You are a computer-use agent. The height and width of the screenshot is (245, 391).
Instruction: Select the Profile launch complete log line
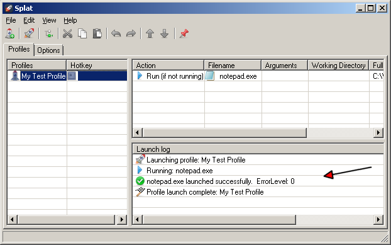205,192
